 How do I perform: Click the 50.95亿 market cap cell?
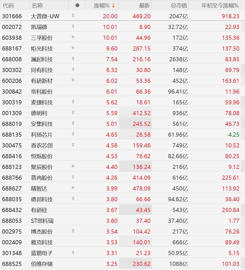coord(178,253)
